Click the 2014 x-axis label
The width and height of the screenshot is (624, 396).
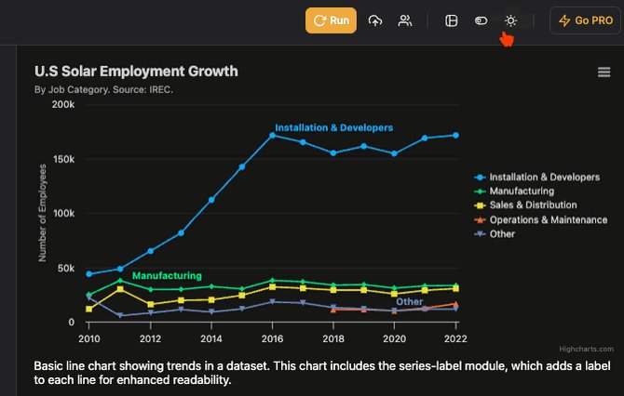click(x=211, y=338)
